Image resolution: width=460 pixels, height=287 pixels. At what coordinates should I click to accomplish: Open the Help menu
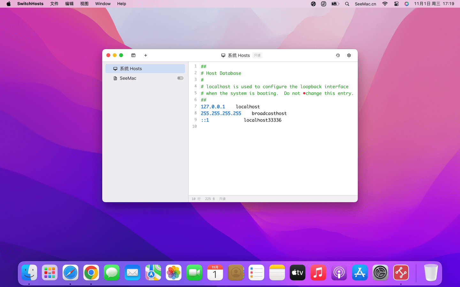coord(121,4)
